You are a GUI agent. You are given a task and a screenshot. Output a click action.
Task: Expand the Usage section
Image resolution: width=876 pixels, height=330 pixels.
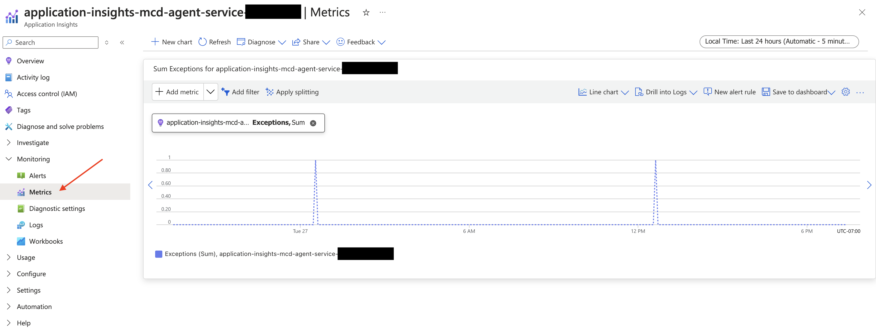coord(26,257)
